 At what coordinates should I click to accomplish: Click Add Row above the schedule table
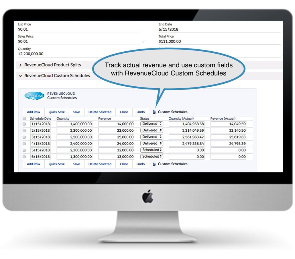[34, 112]
